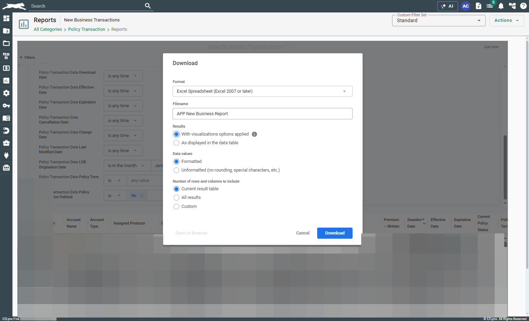Open the Download Date filter dropdown

(123, 76)
